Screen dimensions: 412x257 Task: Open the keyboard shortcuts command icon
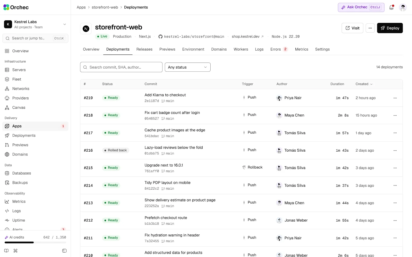click(15, 251)
